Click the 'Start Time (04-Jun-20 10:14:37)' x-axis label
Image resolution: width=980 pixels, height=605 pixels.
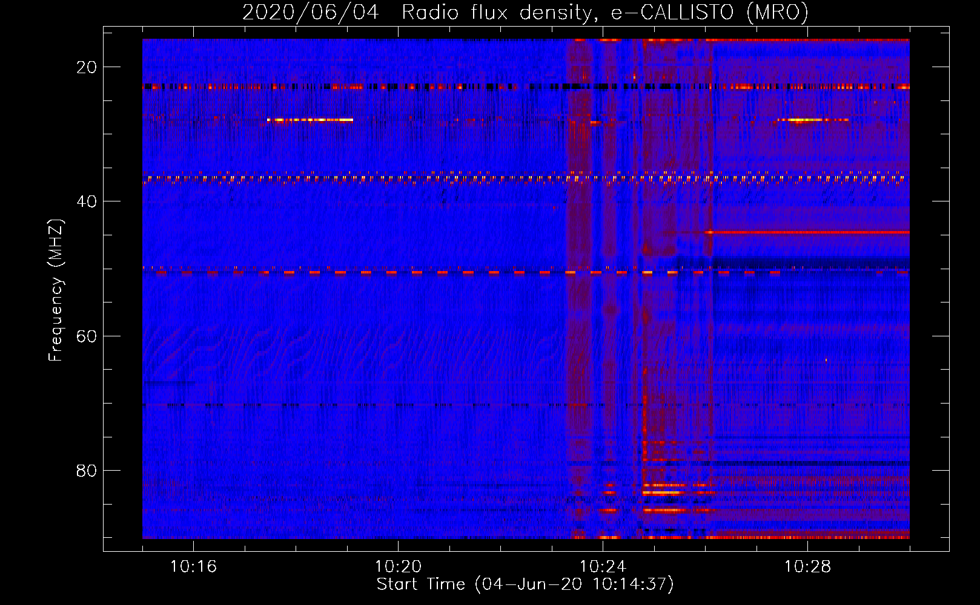[525, 584]
